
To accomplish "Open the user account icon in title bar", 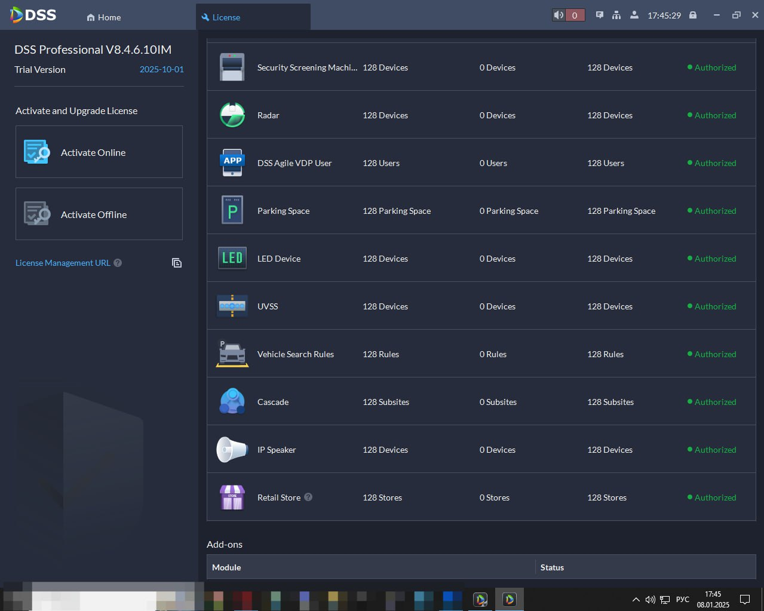I will pyautogui.click(x=634, y=16).
